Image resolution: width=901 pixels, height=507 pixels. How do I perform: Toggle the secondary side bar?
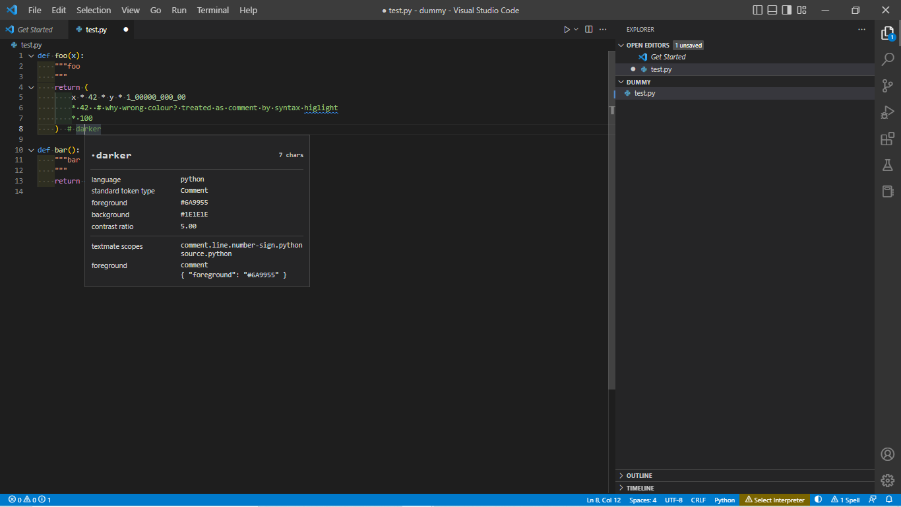pos(786,9)
